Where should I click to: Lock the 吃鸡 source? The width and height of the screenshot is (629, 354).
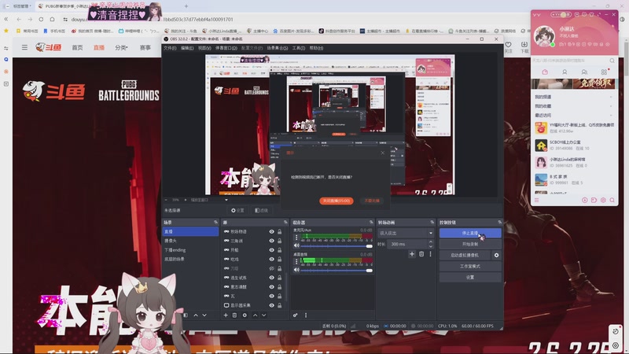pos(280,260)
